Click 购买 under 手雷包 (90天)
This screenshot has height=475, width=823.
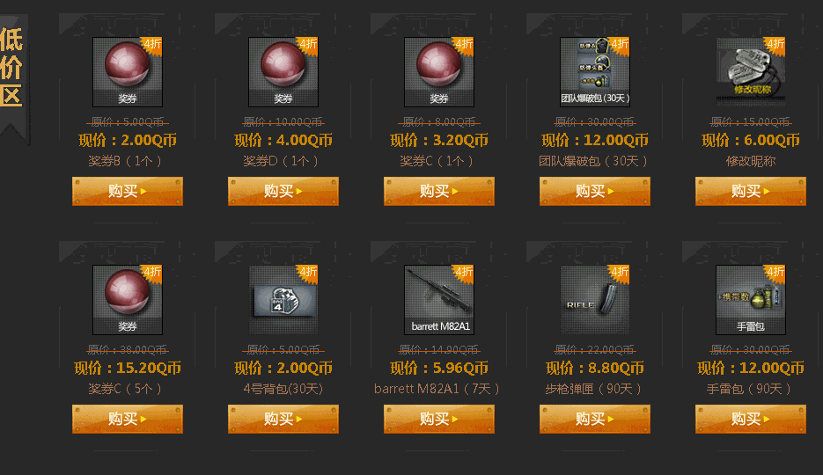tap(751, 419)
